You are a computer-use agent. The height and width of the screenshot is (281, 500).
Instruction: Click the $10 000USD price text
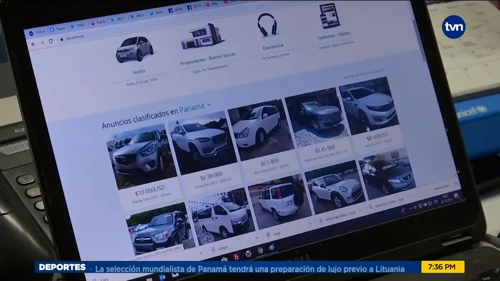tap(150, 191)
